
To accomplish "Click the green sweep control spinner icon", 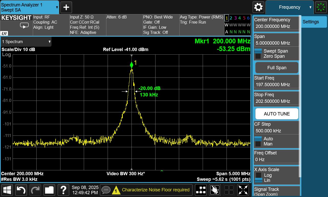I will point(321,7).
